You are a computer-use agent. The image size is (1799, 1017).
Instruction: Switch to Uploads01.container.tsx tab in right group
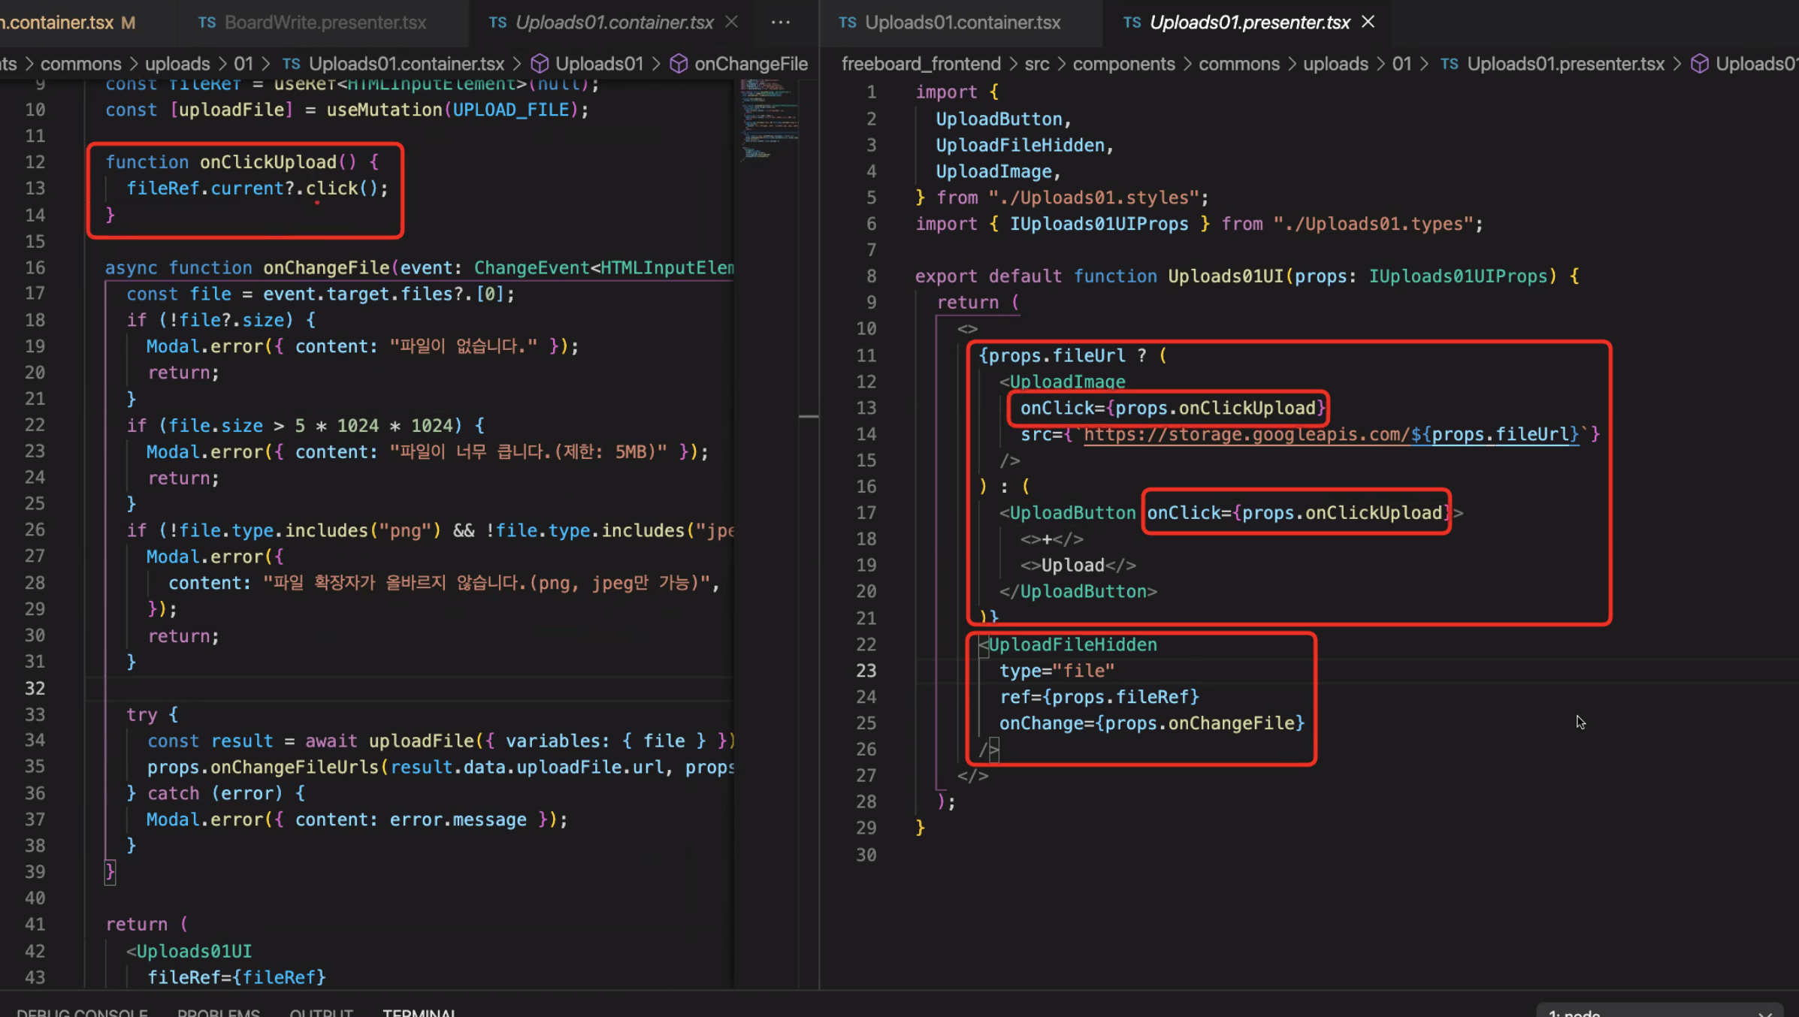pos(962,23)
